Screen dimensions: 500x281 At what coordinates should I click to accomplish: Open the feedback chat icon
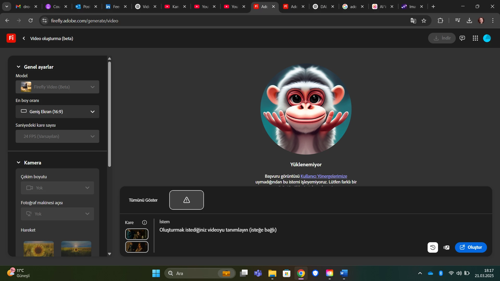point(462,39)
